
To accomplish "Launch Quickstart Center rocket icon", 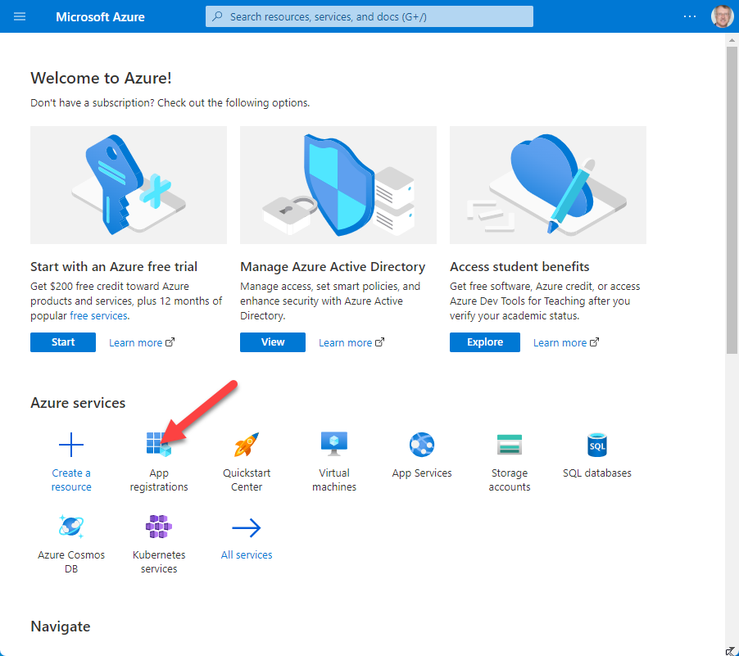I will (247, 445).
